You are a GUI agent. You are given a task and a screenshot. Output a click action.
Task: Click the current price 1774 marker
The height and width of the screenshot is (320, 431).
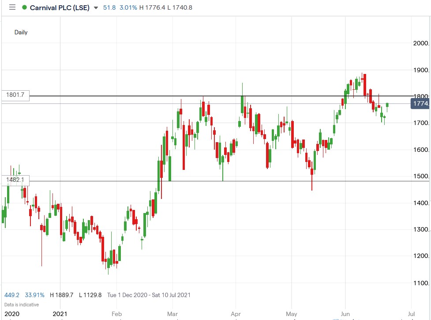tap(420, 103)
